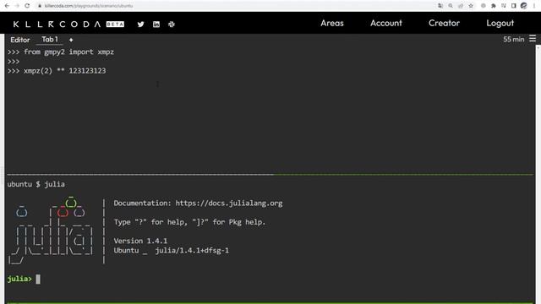Open the browser side panel icon
The width and height of the screenshot is (541, 304).
513,6
